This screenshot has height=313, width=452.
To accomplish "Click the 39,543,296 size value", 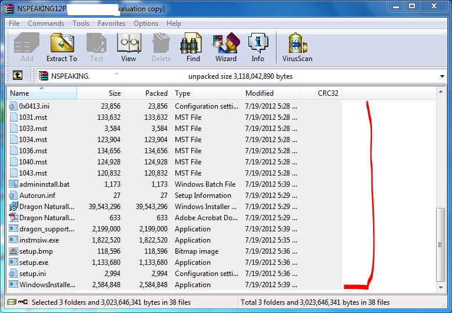I will point(104,207).
